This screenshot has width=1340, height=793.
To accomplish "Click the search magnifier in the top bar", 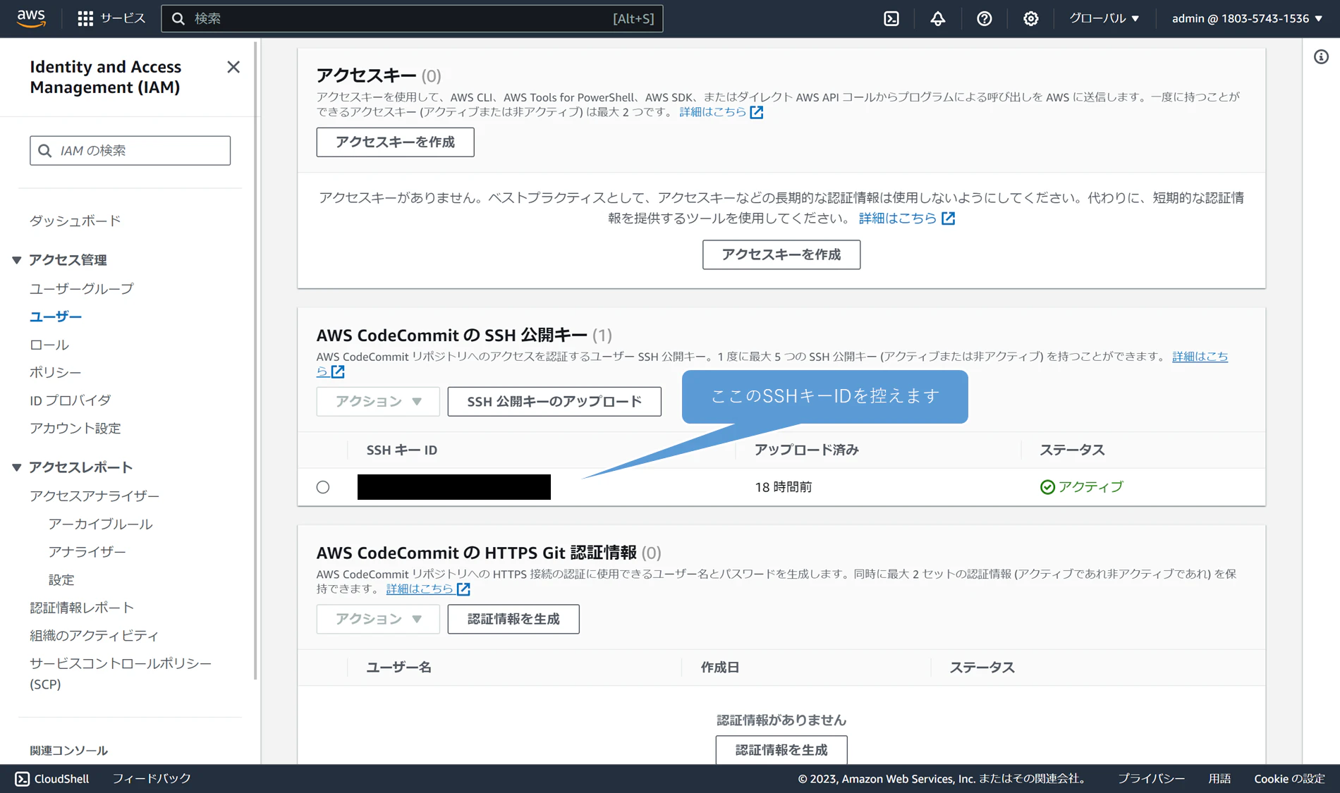I will (x=178, y=18).
